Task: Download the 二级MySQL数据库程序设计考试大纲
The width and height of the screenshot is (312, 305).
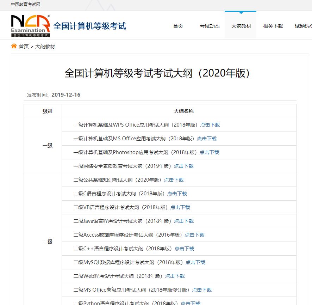Action: (196, 262)
